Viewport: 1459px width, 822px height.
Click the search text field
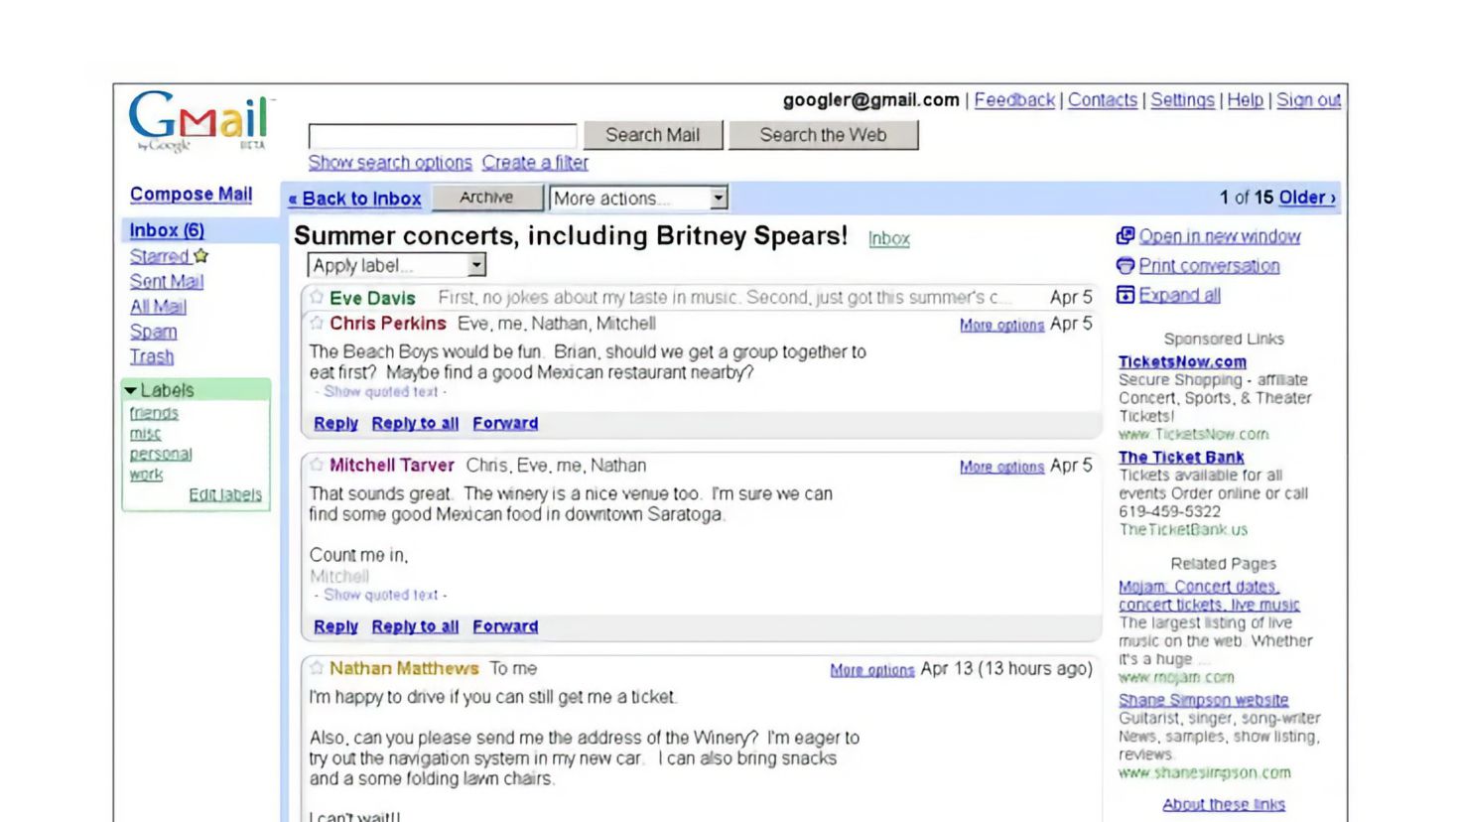(x=442, y=136)
